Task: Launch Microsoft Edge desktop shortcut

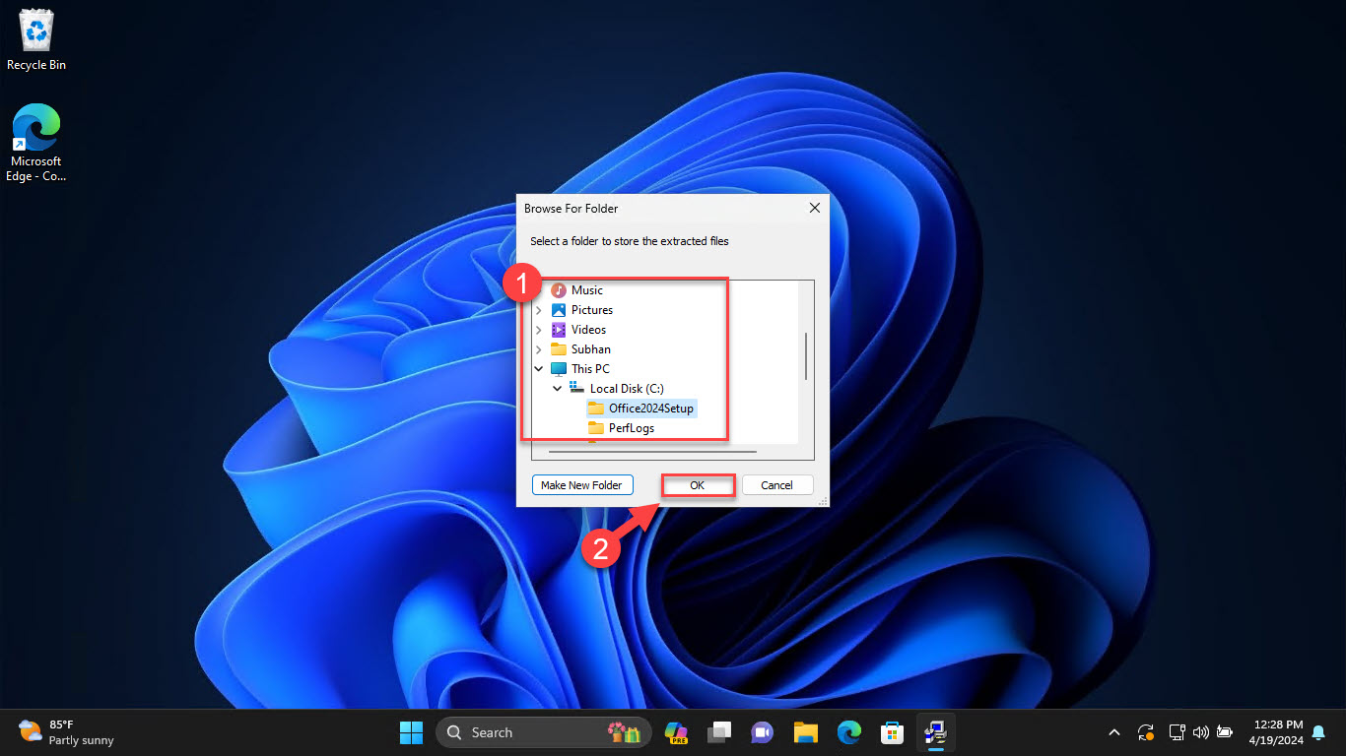Action: point(36,144)
